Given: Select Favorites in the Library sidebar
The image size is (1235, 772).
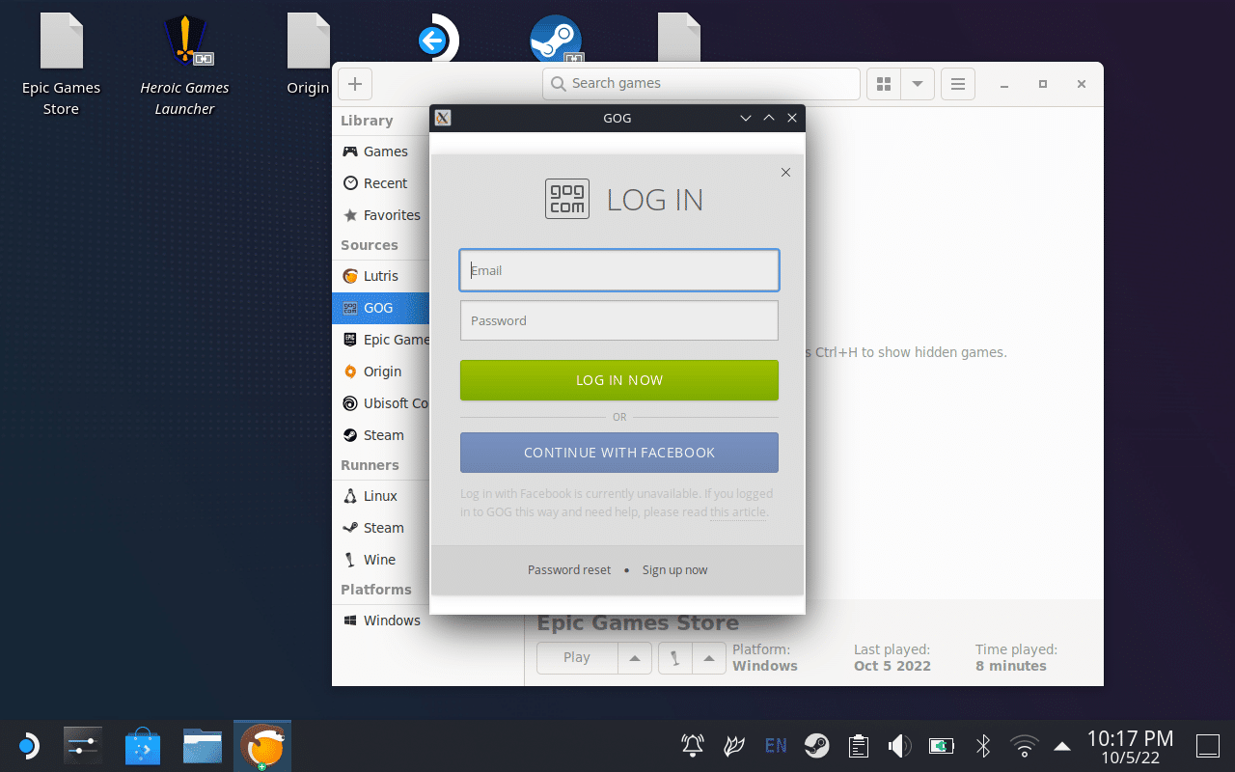Looking at the screenshot, I should [x=381, y=215].
